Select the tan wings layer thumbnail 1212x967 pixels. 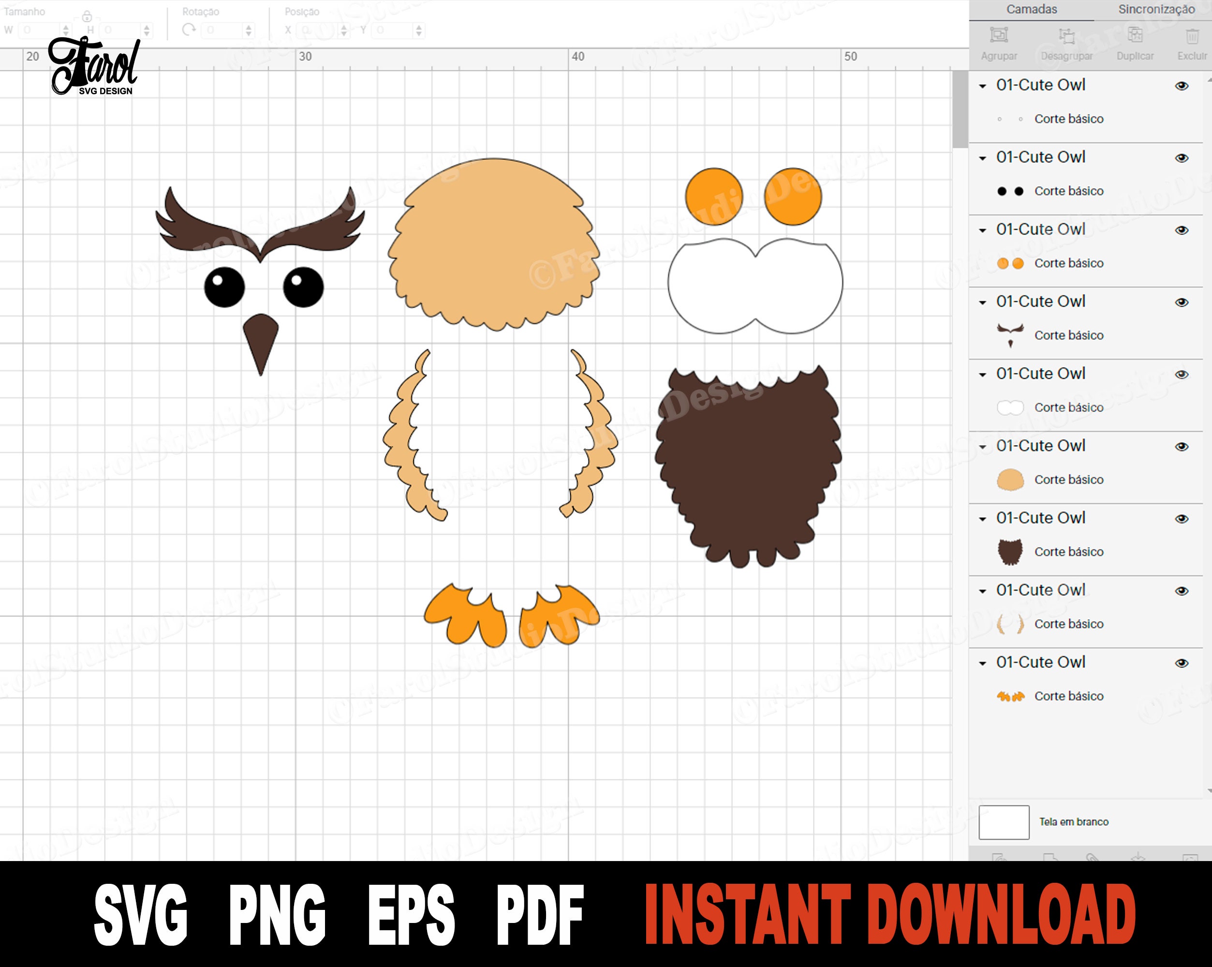(1010, 624)
